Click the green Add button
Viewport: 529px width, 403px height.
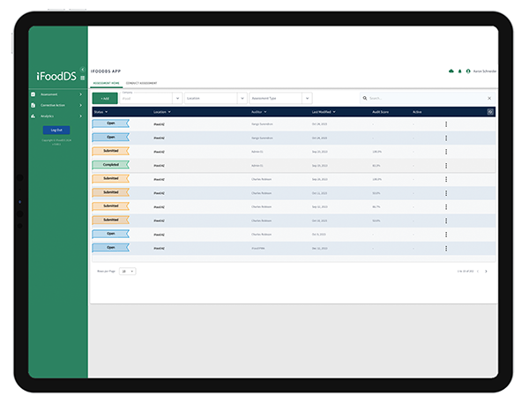105,98
